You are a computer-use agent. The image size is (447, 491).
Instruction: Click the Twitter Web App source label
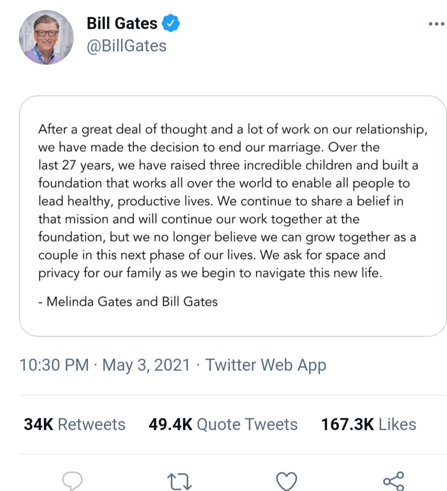[265, 365]
